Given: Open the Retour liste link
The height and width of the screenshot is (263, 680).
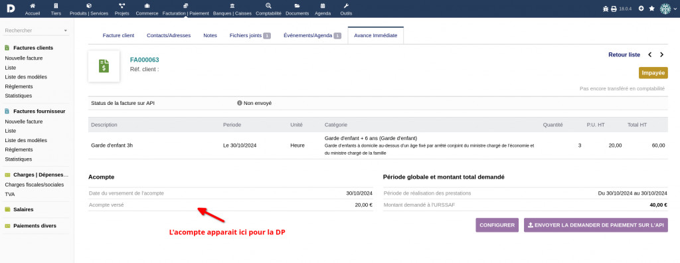Looking at the screenshot, I should 624,54.
